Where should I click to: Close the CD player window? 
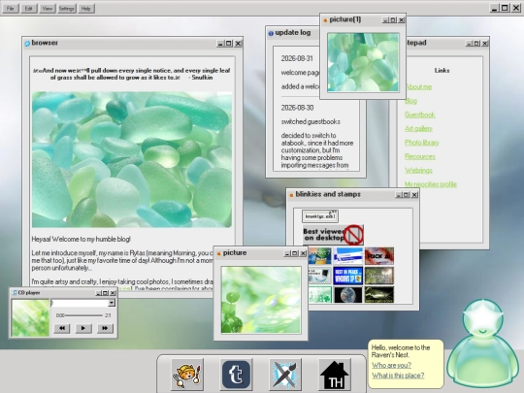point(113,293)
